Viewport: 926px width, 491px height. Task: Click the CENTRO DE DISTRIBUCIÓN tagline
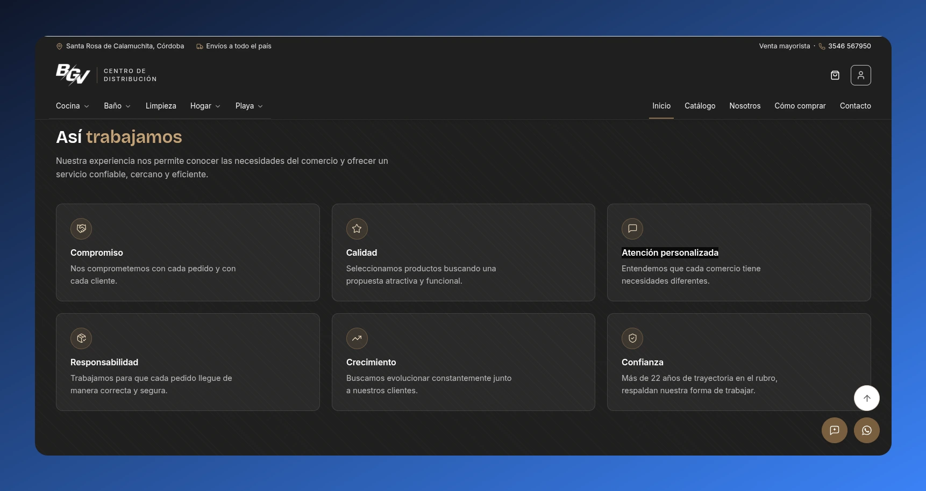130,75
